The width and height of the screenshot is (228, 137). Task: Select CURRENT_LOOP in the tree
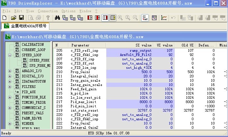[x=34, y=50]
